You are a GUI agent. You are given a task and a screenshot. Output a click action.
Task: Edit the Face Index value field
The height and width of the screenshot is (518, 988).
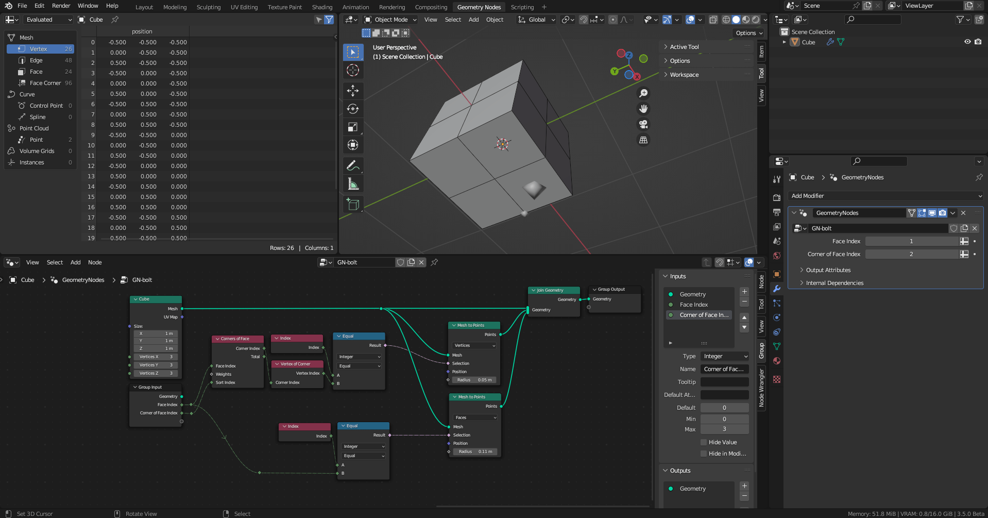click(x=912, y=241)
